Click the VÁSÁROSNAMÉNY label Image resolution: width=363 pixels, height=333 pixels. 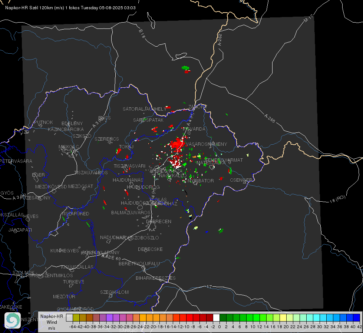[x=207, y=144]
